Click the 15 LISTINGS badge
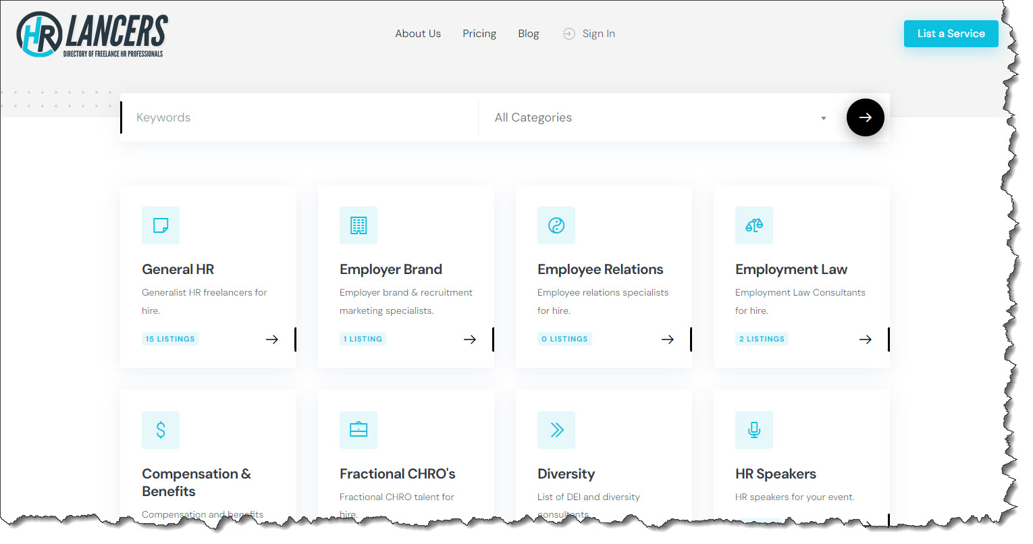 [x=170, y=339]
